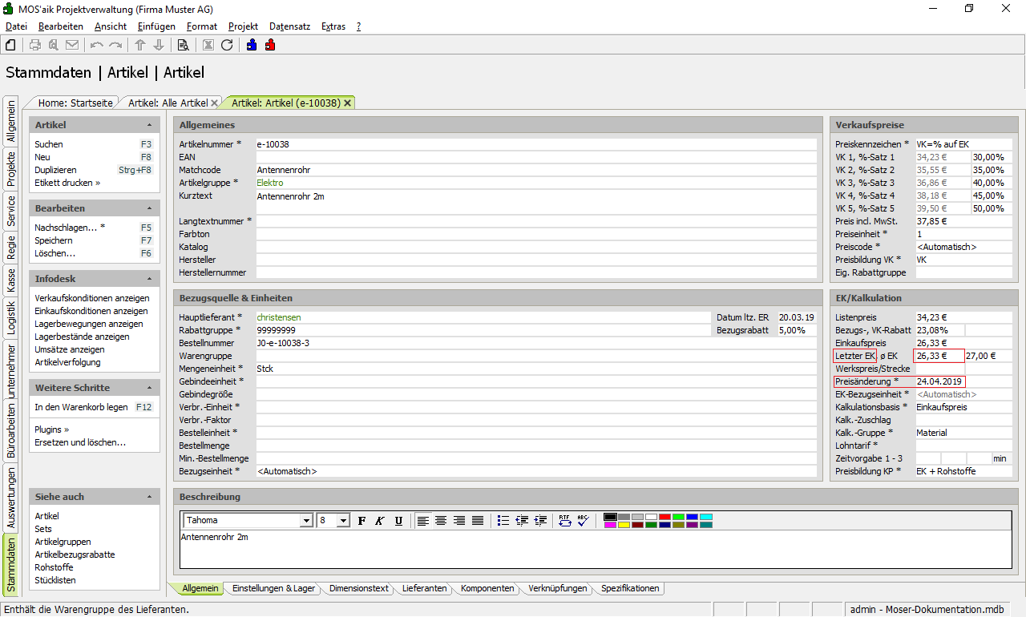Open the Datensatz menu

pos(289,26)
